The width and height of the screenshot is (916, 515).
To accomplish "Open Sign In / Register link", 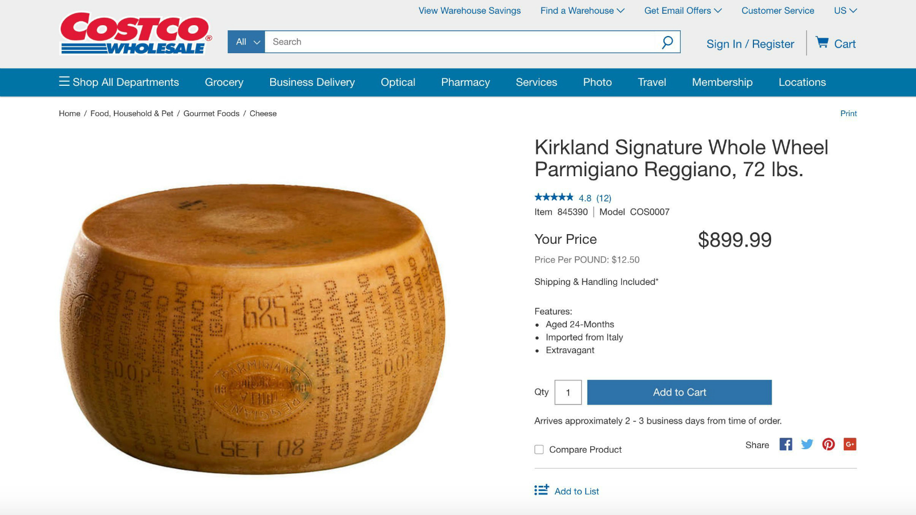I will click(x=750, y=44).
